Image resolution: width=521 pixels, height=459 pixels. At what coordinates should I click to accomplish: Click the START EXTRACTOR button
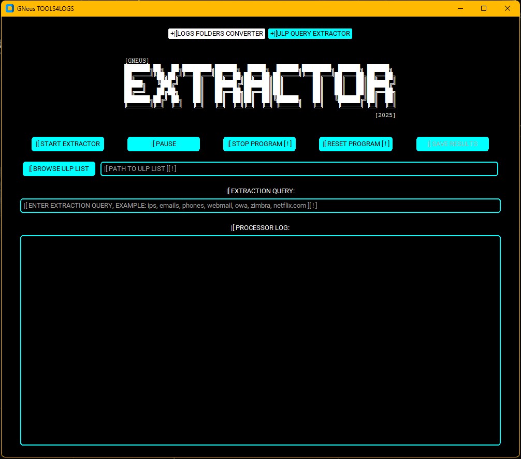[x=68, y=144]
